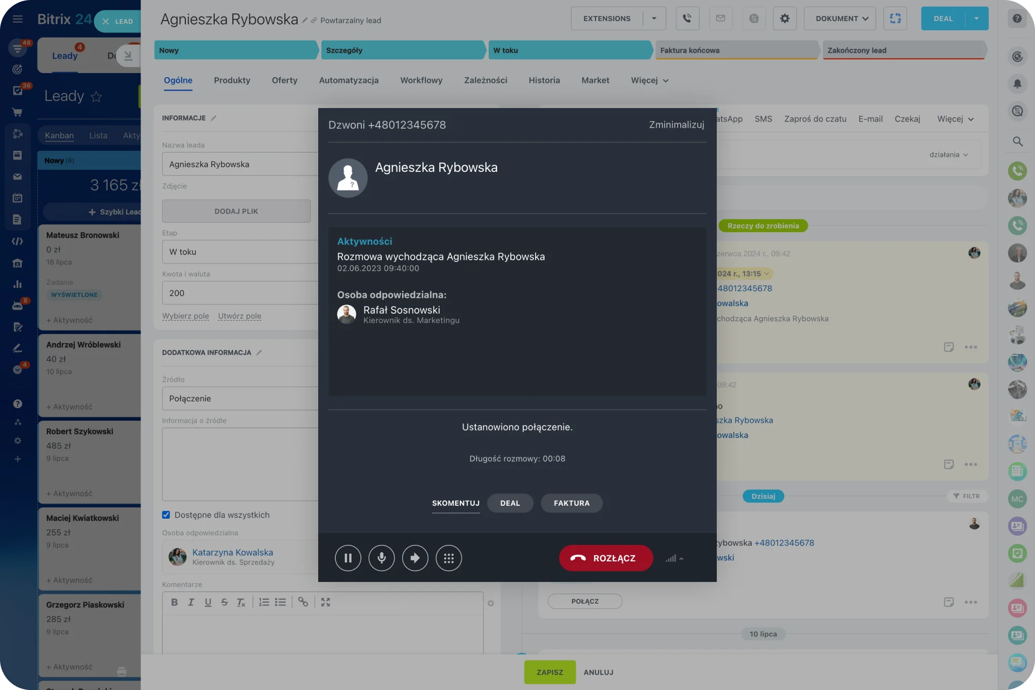Click the phone call icon in header
Screen dimensions: 1035x690
click(687, 19)
